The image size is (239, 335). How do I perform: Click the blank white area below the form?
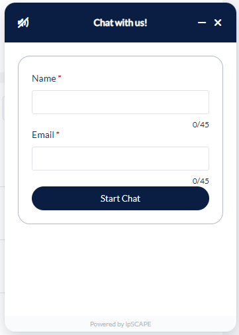[x=120, y=270]
